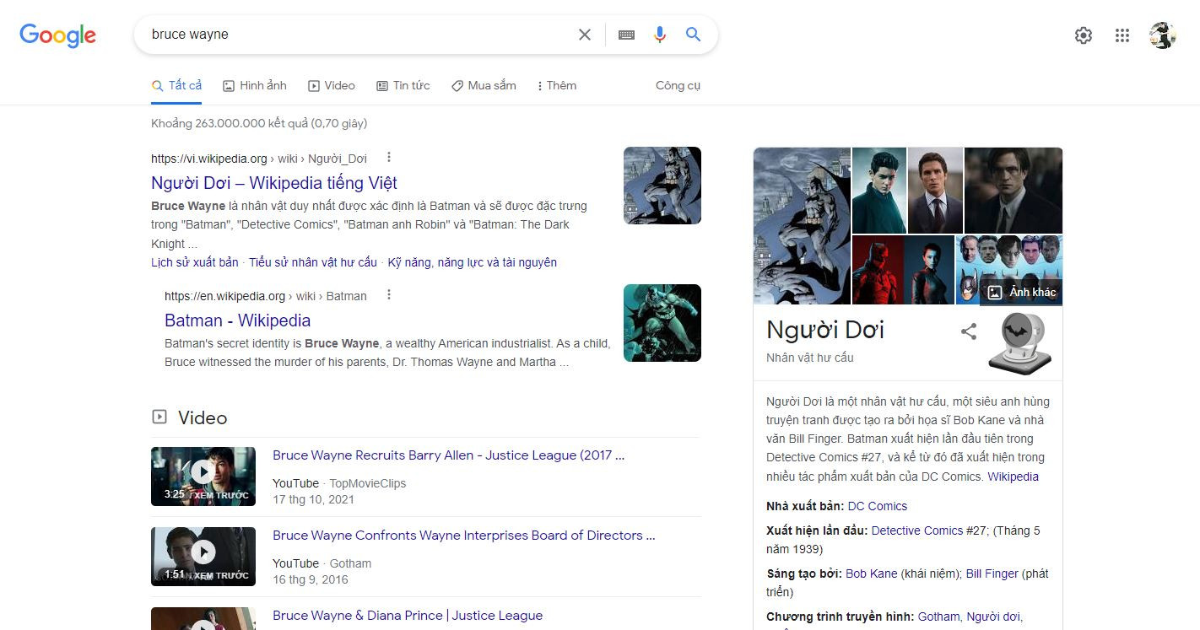Image resolution: width=1200 pixels, height=630 pixels.
Task: Open Batman - Wikipedia result
Action: (x=237, y=320)
